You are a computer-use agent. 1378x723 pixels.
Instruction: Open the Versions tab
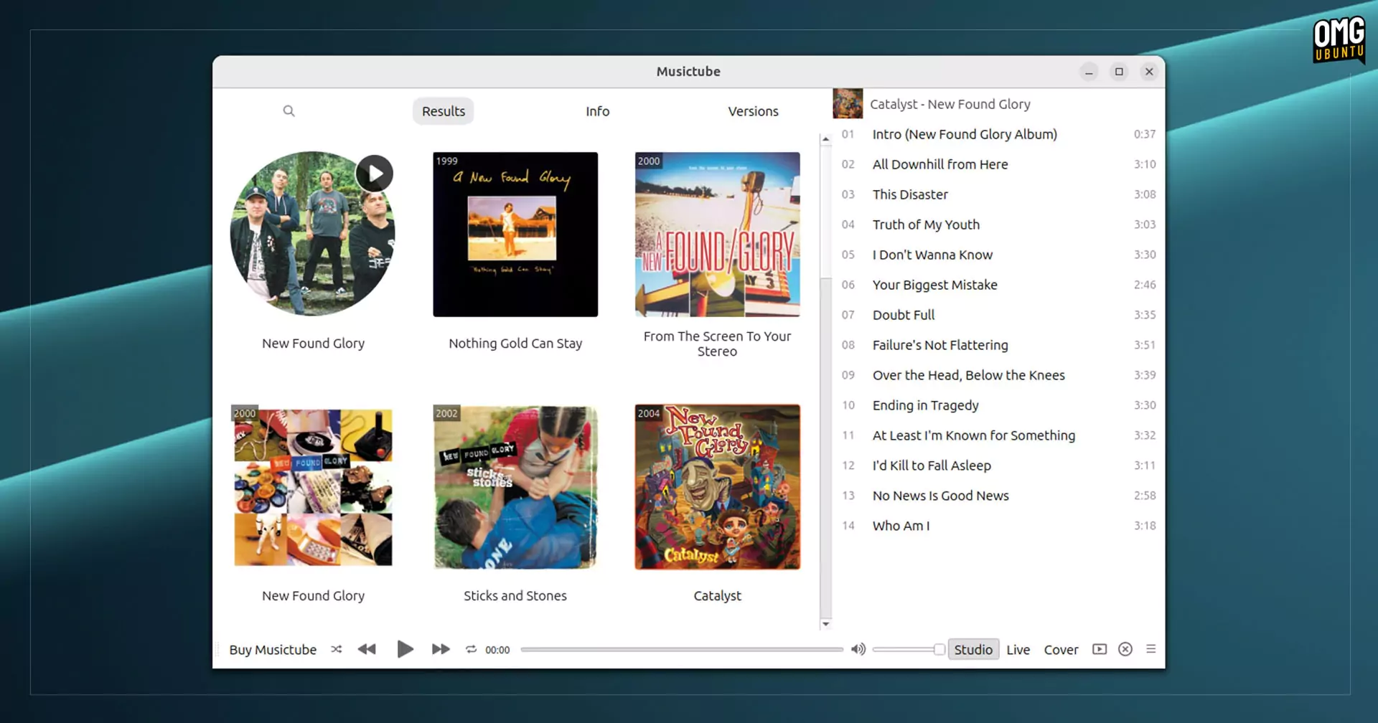click(x=753, y=110)
